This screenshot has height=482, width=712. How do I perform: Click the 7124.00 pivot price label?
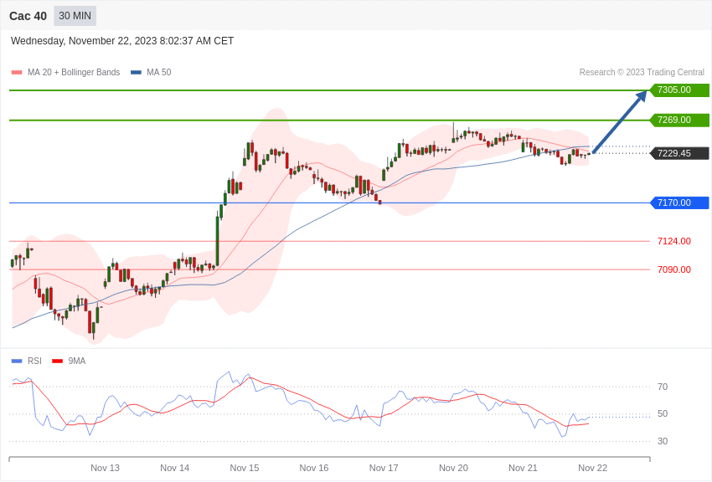pyautogui.click(x=673, y=241)
